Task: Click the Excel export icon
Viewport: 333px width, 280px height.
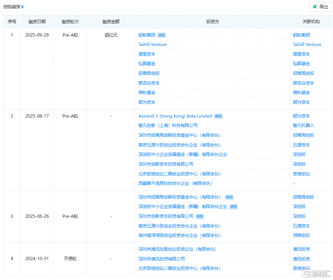Action: [x=315, y=7]
